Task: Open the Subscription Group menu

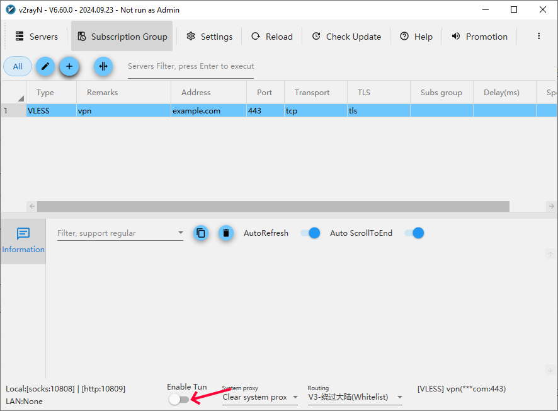Action: click(122, 37)
